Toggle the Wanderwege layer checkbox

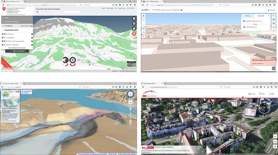(5, 34)
